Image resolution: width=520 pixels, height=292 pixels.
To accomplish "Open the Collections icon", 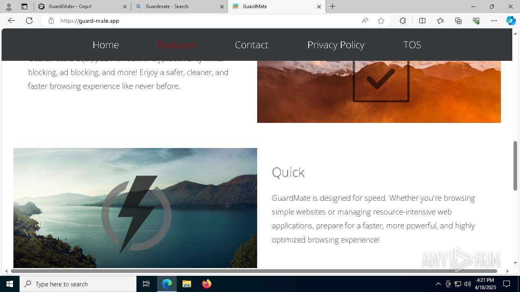I will (458, 21).
